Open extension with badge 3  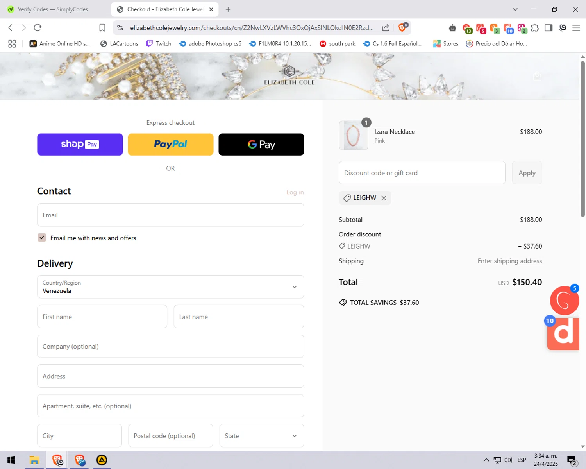click(x=494, y=29)
